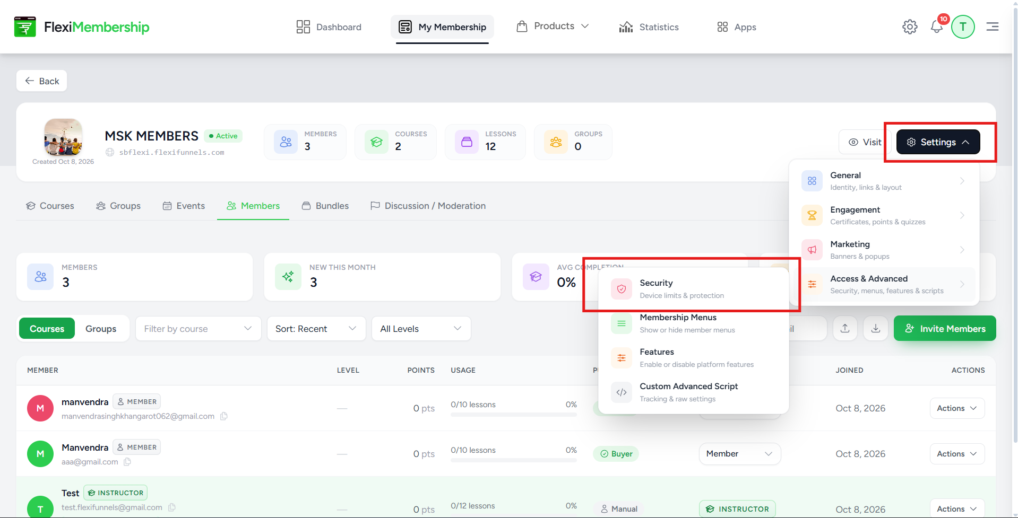Click the General settings icon
This screenshot has width=1018, height=518.
(812, 181)
